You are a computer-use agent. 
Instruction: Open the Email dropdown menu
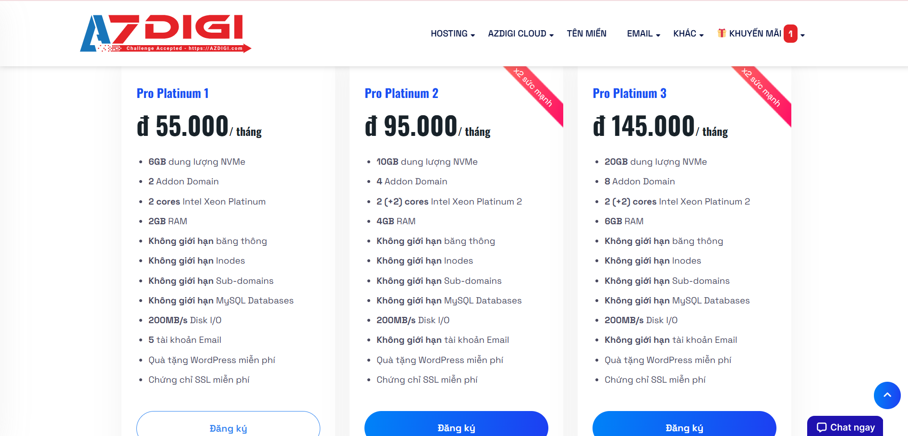coord(643,34)
